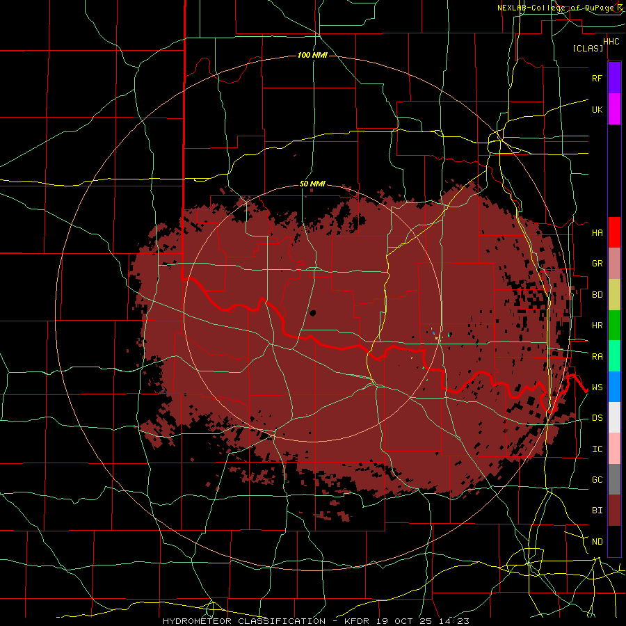This screenshot has width=626, height=626.
Task: Click the black radar site dot at center
Action: [x=312, y=313]
